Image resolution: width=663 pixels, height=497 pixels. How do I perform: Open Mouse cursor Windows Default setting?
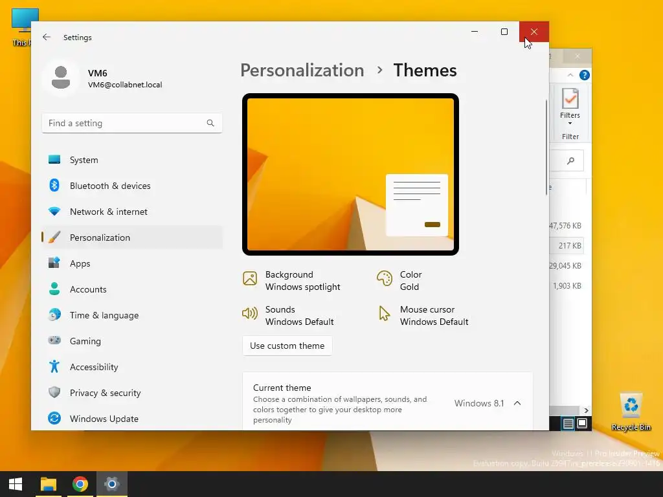coord(423,316)
